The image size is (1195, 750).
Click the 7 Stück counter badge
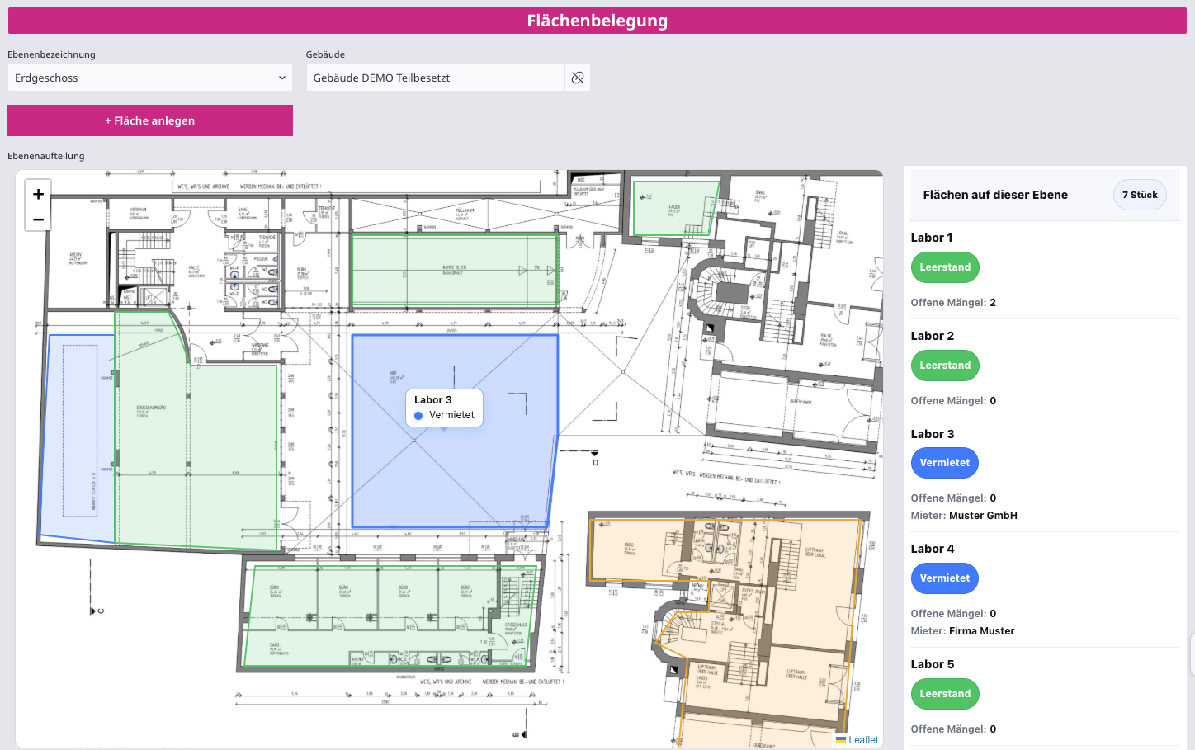[1140, 194]
